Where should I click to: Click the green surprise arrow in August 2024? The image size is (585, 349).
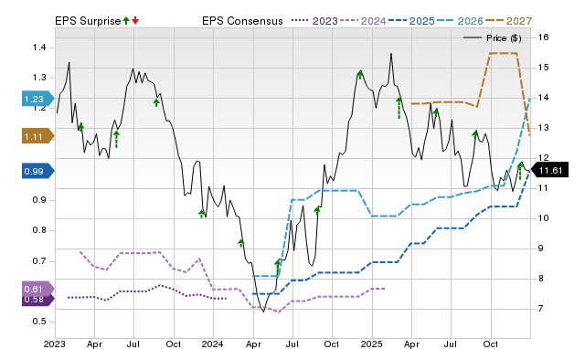tap(317, 211)
